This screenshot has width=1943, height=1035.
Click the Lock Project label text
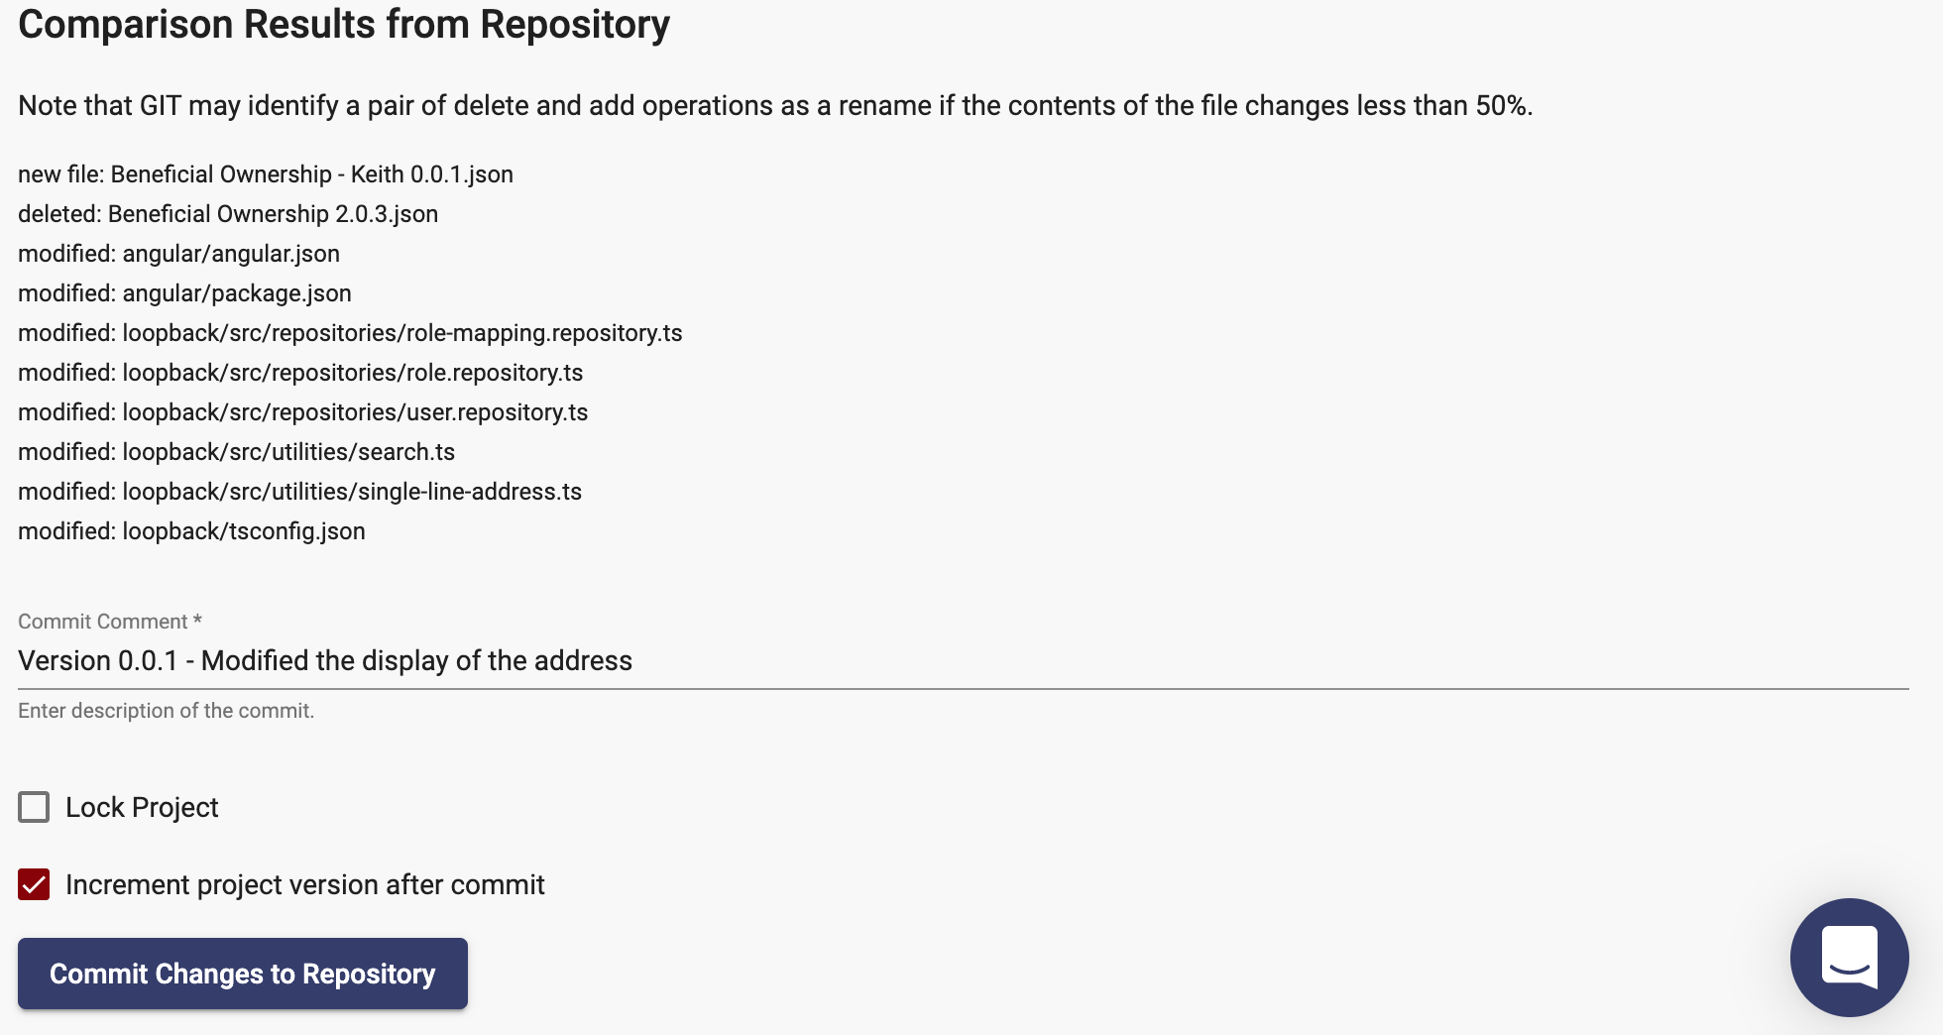pyautogui.click(x=142, y=807)
